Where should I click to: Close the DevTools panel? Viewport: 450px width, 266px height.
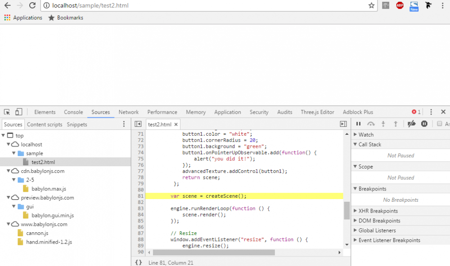tap(443, 112)
